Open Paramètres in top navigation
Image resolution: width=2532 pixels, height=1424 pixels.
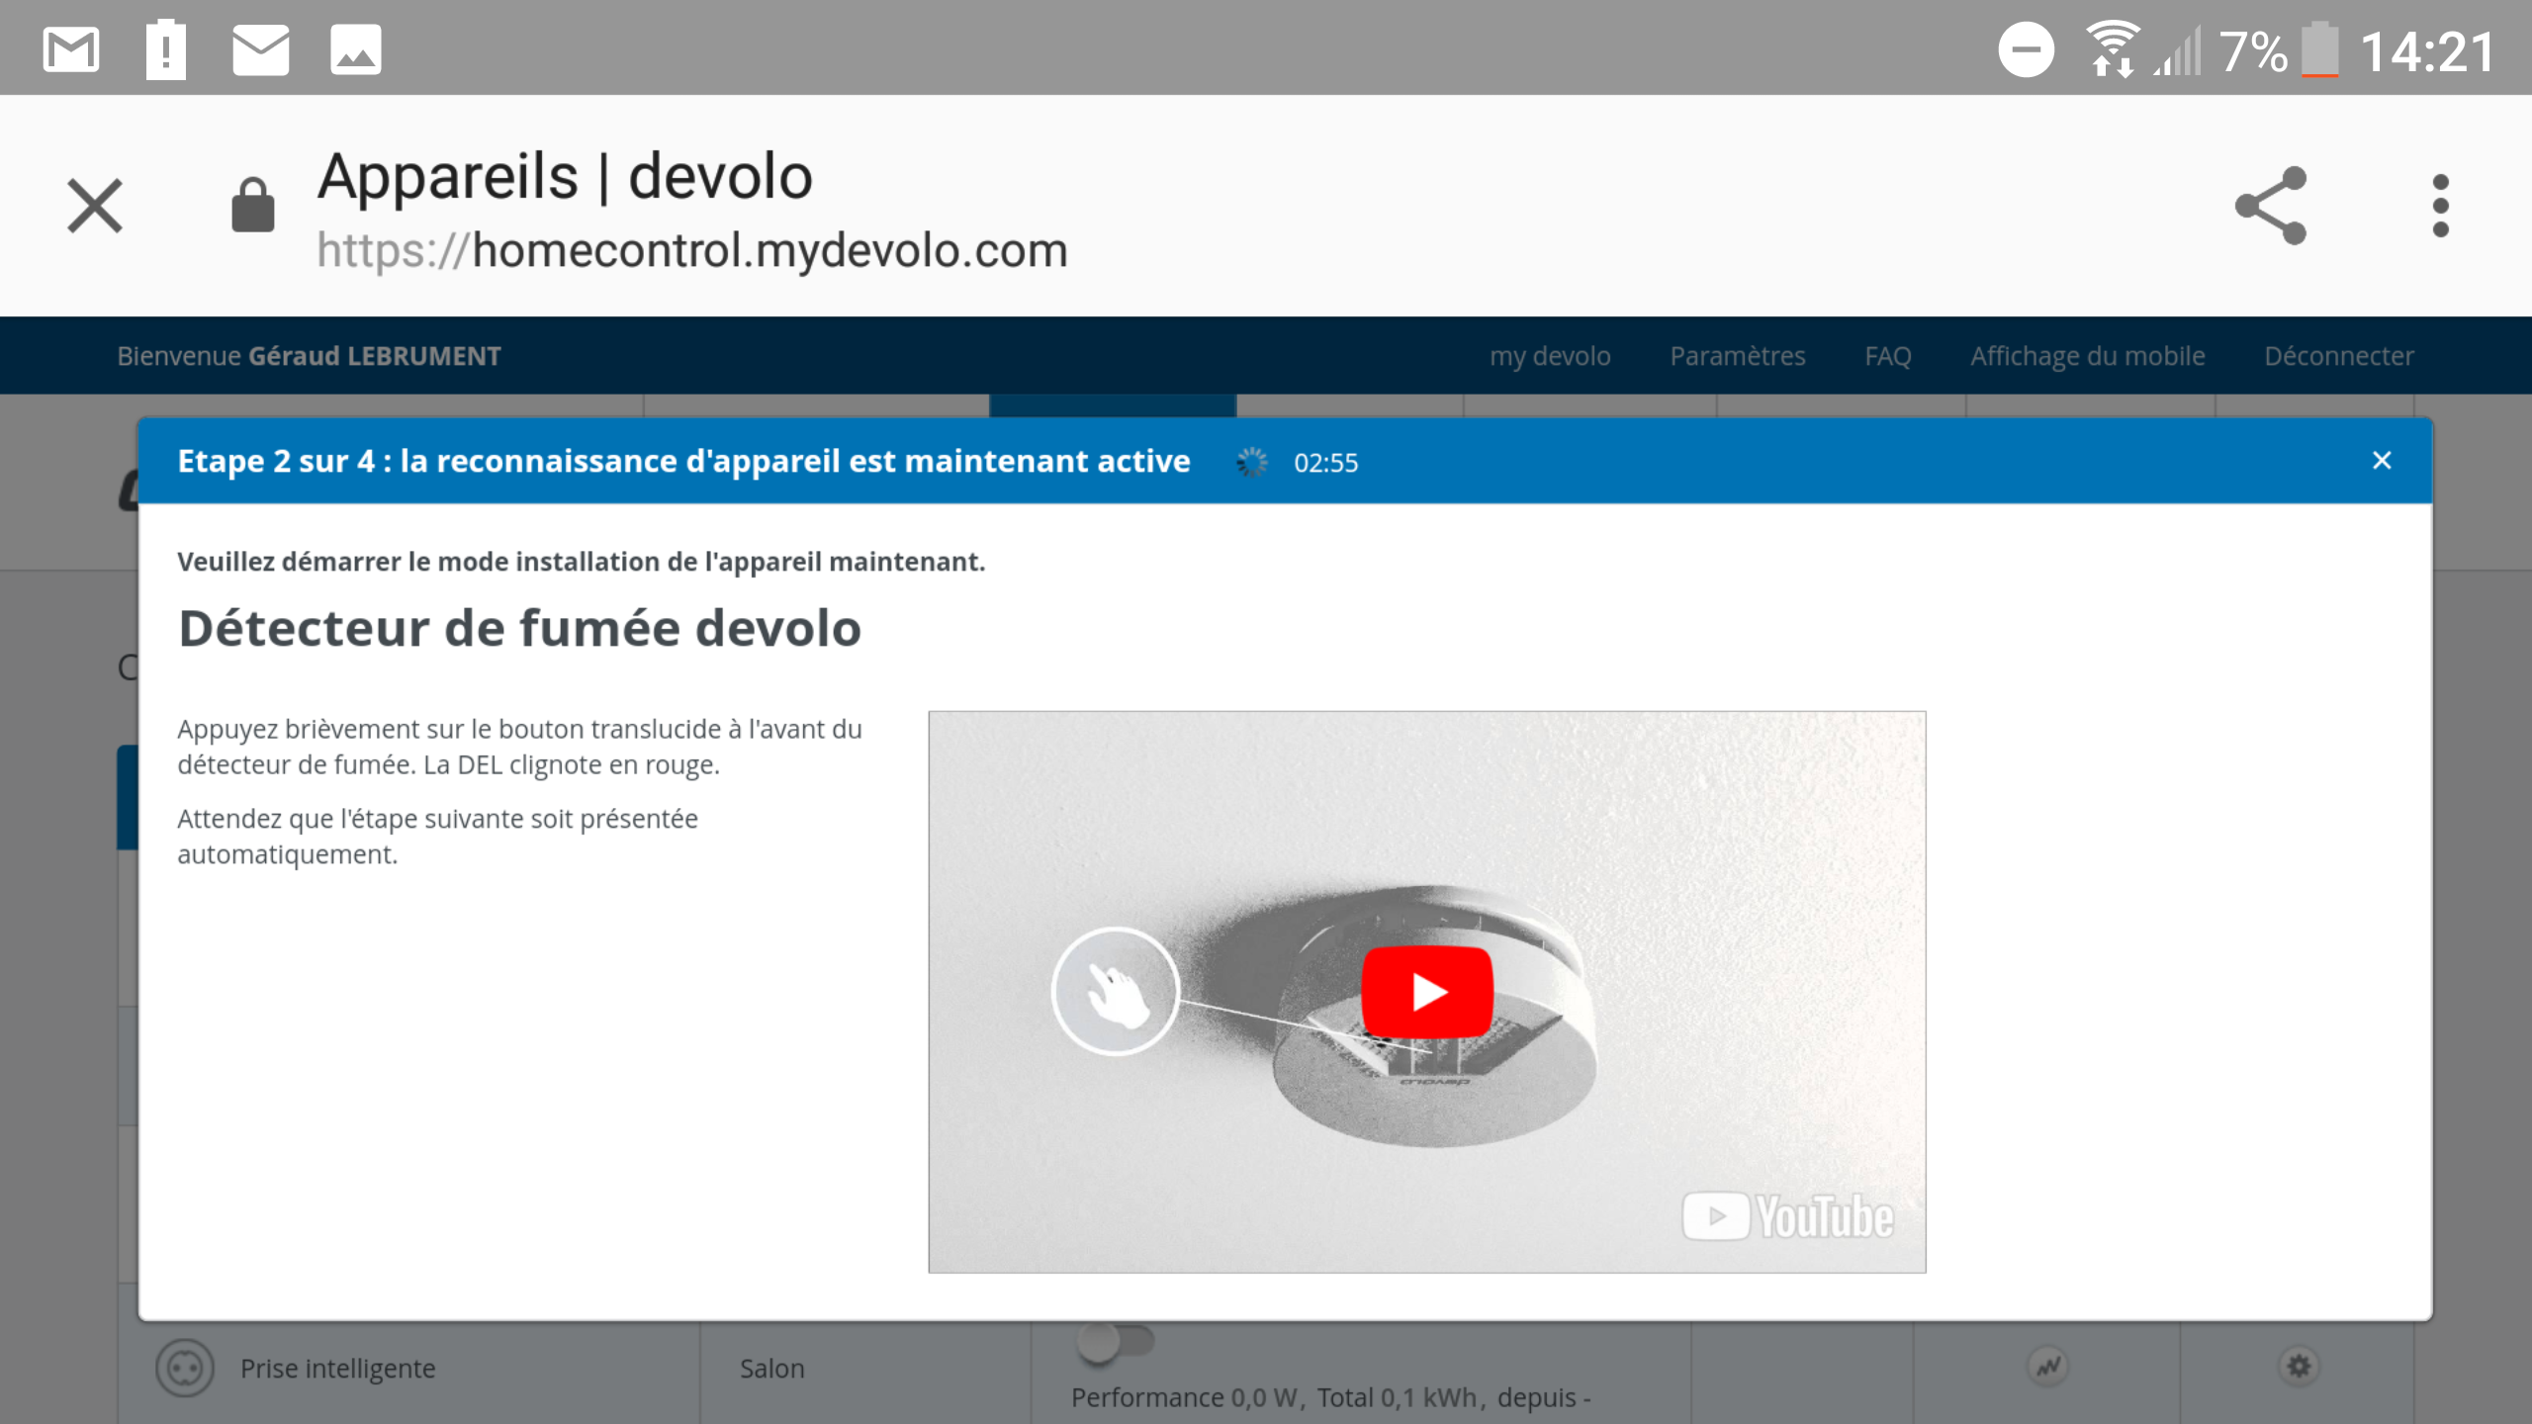(1738, 356)
